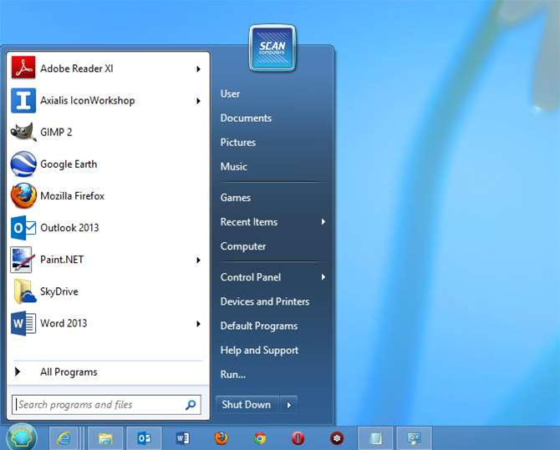Focus the Search programs and files box
560x450 pixels.
pyautogui.click(x=106, y=405)
